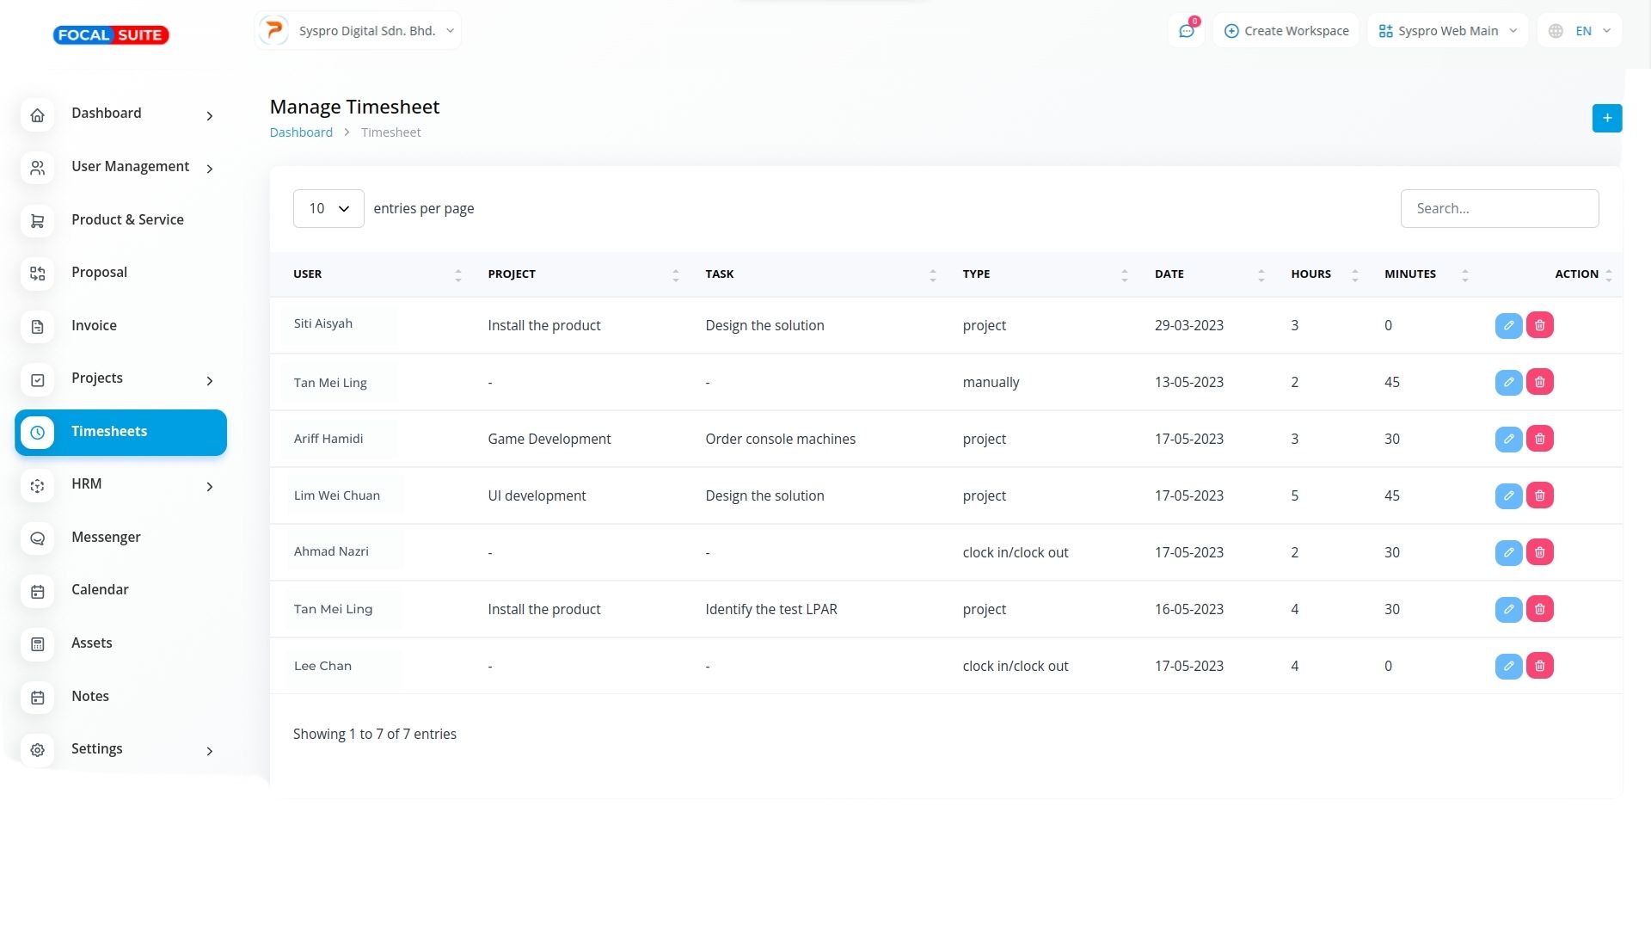Open the Messenger menu item
Screen dimensions: 1651x929
point(106,538)
